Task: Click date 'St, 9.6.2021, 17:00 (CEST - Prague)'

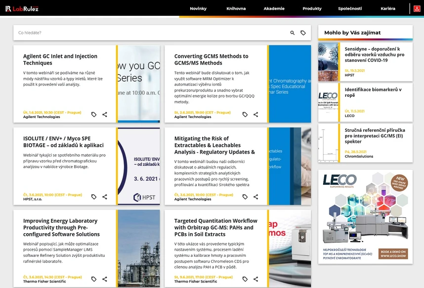Action: point(203,277)
